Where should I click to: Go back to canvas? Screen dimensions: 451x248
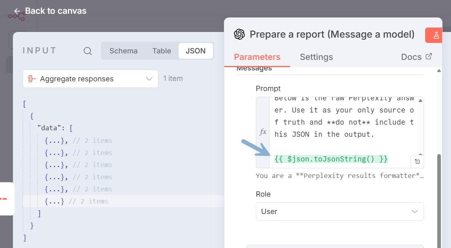click(51, 11)
